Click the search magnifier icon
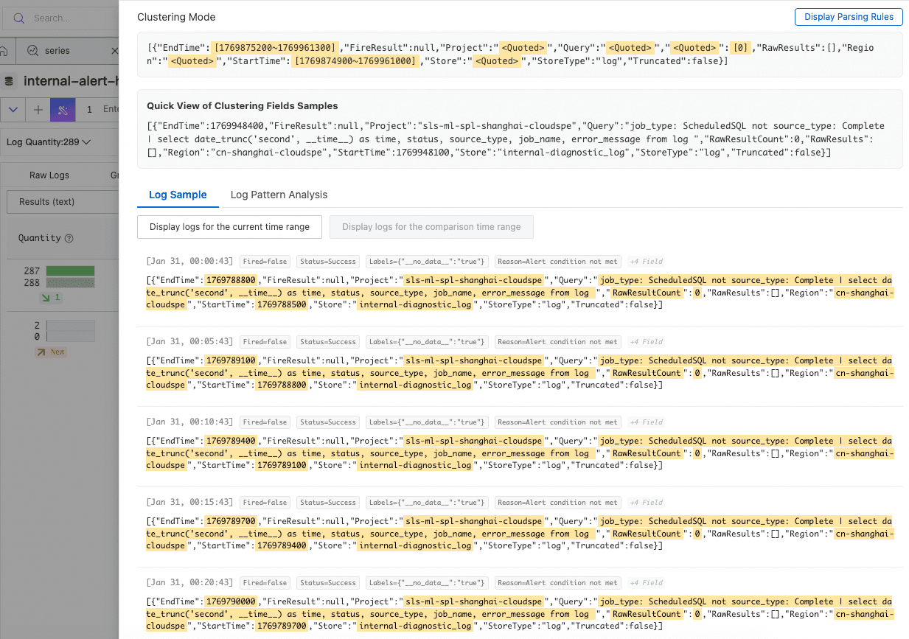The height and width of the screenshot is (639, 909). (19, 18)
